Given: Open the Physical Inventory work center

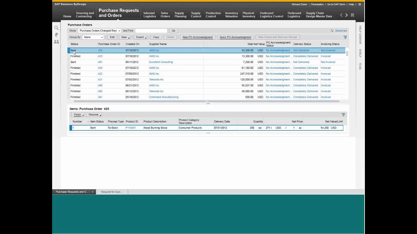Looking at the screenshot, I should click(249, 15).
